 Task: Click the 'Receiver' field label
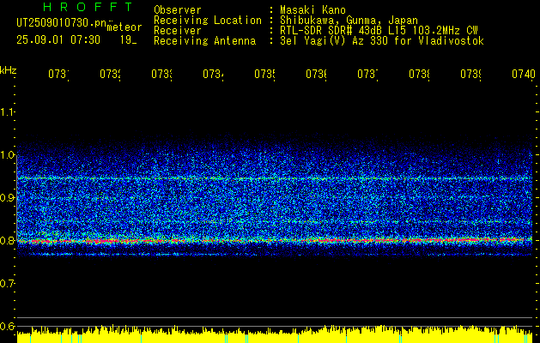[x=178, y=31]
